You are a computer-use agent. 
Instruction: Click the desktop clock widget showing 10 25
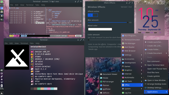pyautogui.click(x=150, y=20)
